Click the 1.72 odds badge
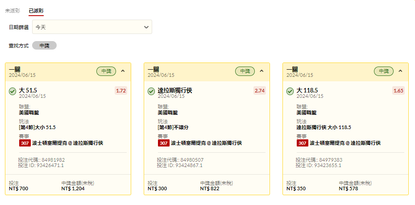Screen dimensions: 415x205 pyautogui.click(x=120, y=91)
